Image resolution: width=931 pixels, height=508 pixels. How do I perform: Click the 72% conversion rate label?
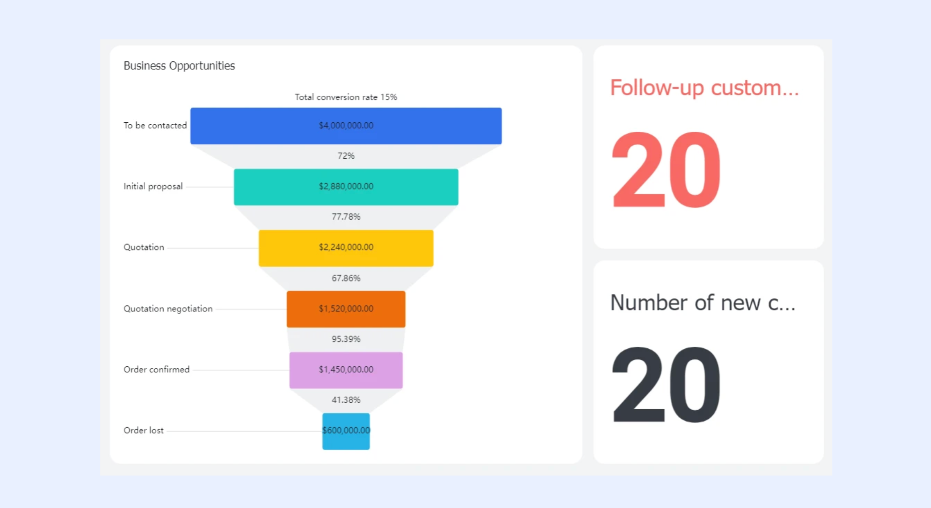coord(346,156)
